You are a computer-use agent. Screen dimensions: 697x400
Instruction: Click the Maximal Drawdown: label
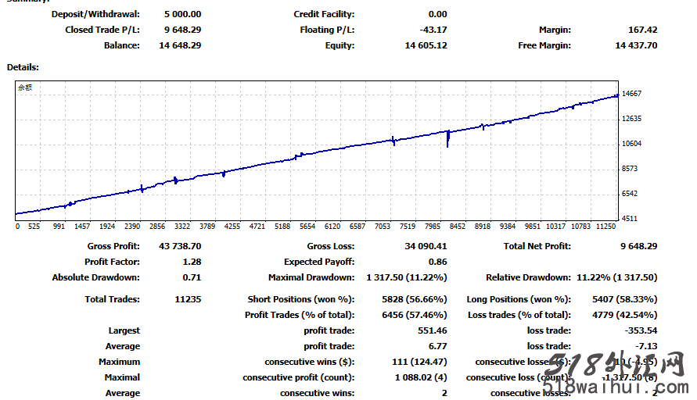[311, 277]
